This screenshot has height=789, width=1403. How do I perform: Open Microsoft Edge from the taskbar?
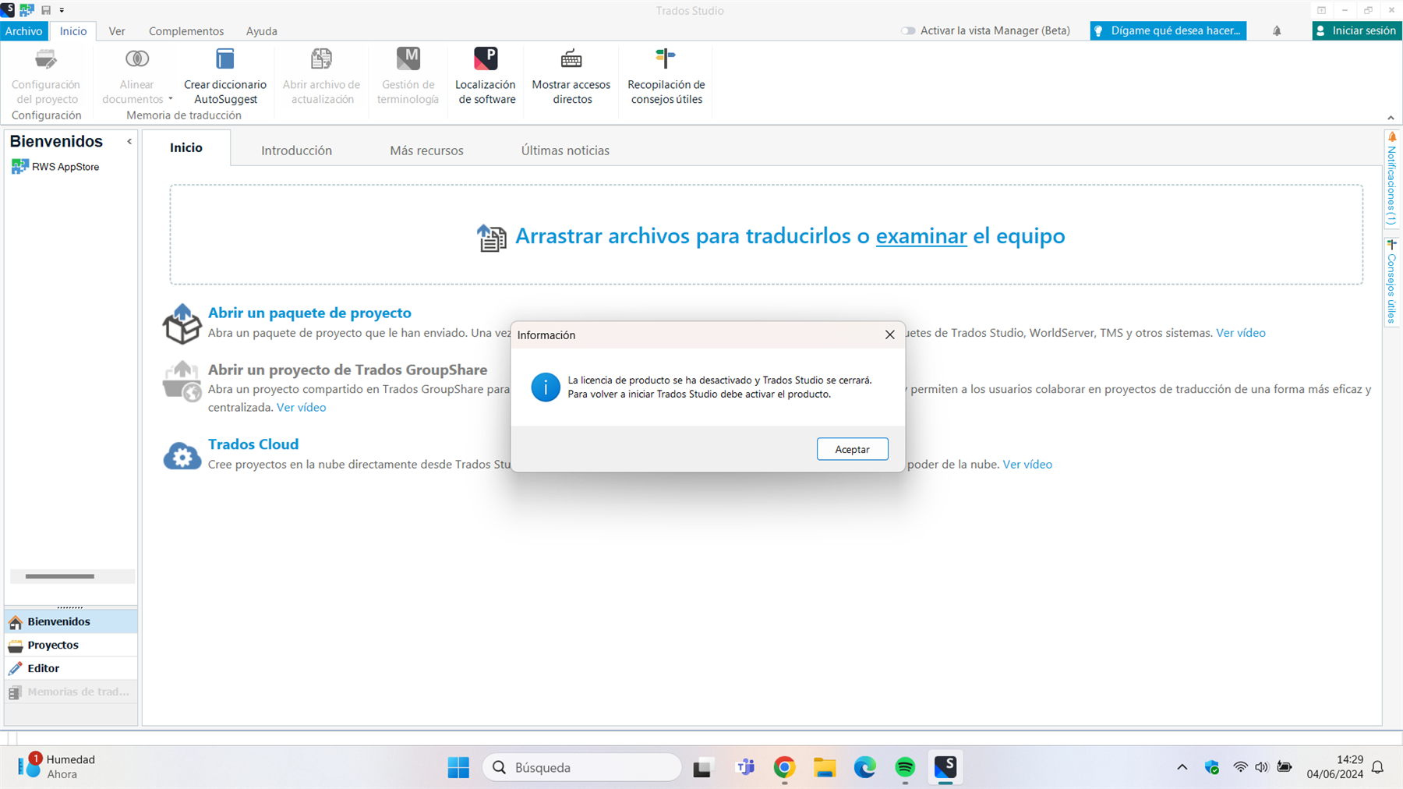(x=864, y=768)
